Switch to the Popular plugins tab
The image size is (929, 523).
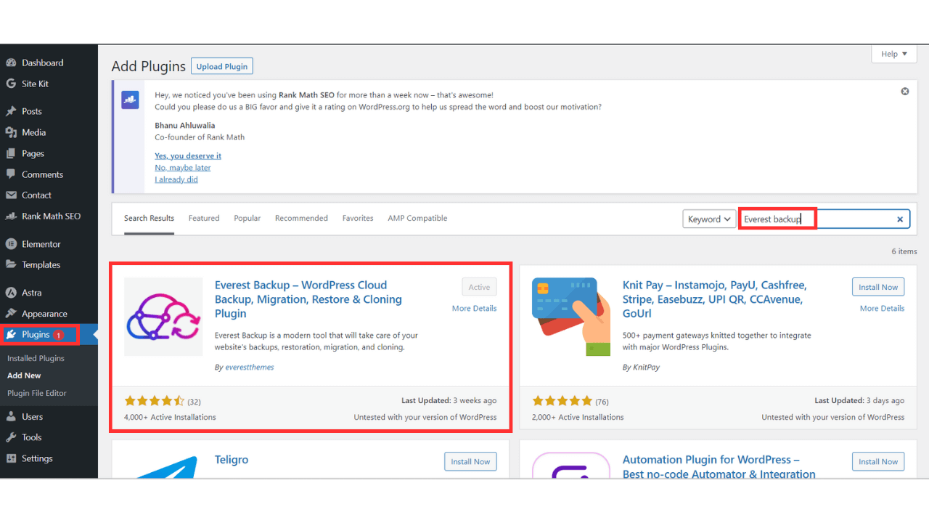tap(247, 218)
